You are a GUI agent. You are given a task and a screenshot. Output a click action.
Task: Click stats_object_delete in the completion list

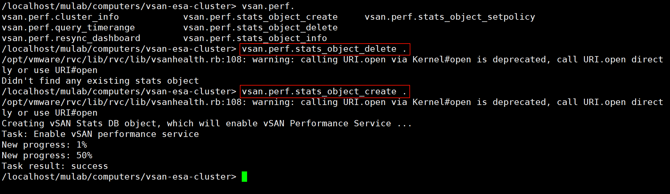coord(260,28)
